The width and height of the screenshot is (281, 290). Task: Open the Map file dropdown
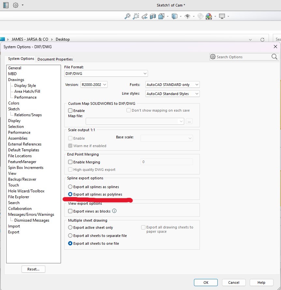coord(135,121)
